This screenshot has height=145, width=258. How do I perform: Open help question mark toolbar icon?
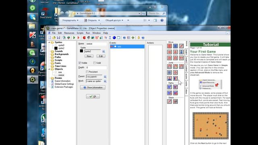(x=143, y=37)
